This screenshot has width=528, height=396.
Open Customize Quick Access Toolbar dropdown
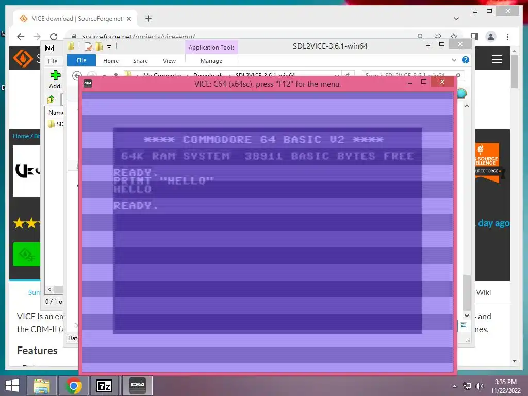109,47
